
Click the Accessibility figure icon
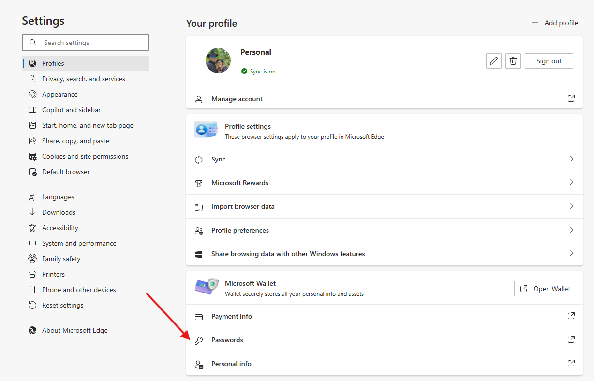pos(32,228)
